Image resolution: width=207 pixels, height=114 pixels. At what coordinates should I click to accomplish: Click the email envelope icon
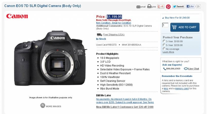138,7
